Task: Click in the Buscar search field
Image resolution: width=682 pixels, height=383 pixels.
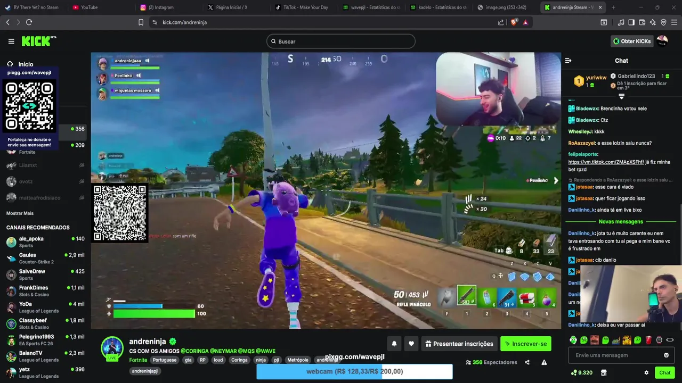Action: (341, 41)
